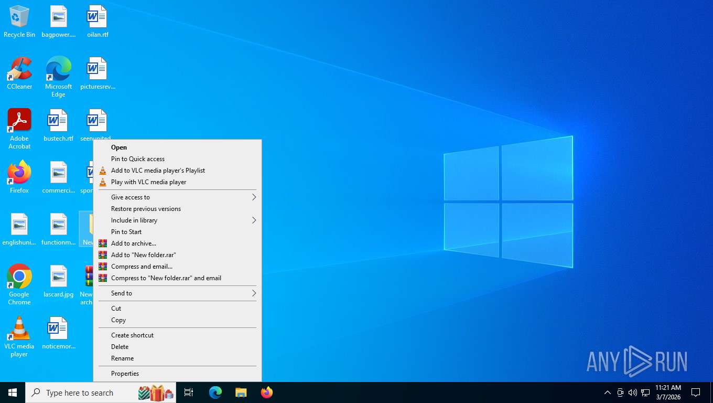
Task: Choose Add to "New folder.rar"
Action: click(177, 255)
